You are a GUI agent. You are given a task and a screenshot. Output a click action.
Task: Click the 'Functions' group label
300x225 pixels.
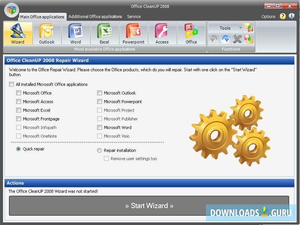tap(231, 49)
